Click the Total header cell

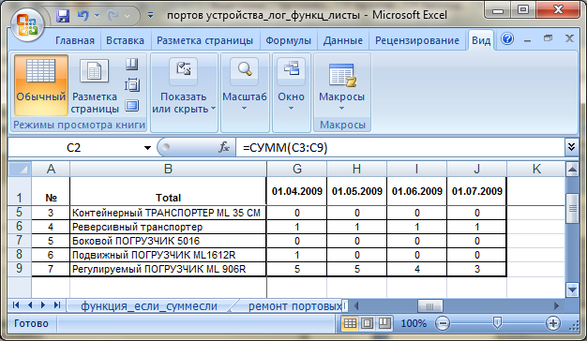click(x=168, y=191)
